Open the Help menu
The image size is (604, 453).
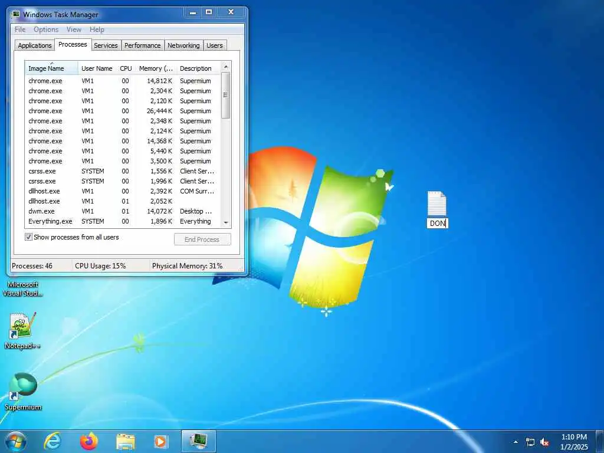coord(97,29)
